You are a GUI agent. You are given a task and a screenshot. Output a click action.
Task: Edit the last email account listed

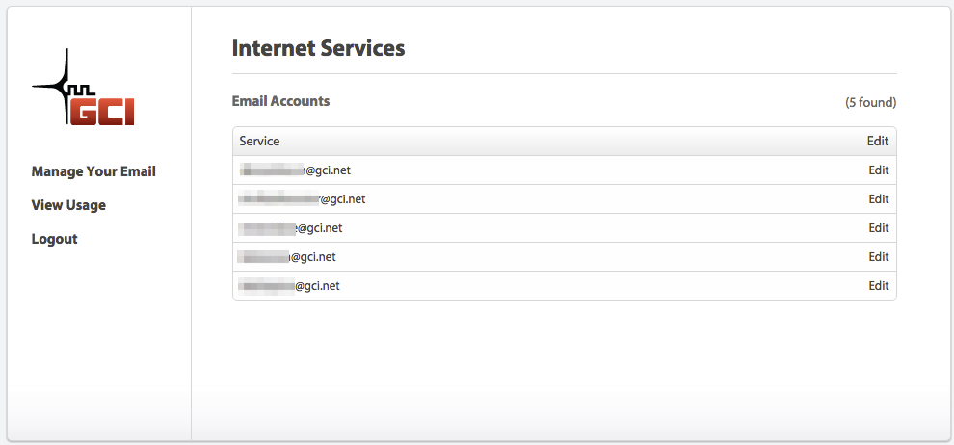pos(879,286)
